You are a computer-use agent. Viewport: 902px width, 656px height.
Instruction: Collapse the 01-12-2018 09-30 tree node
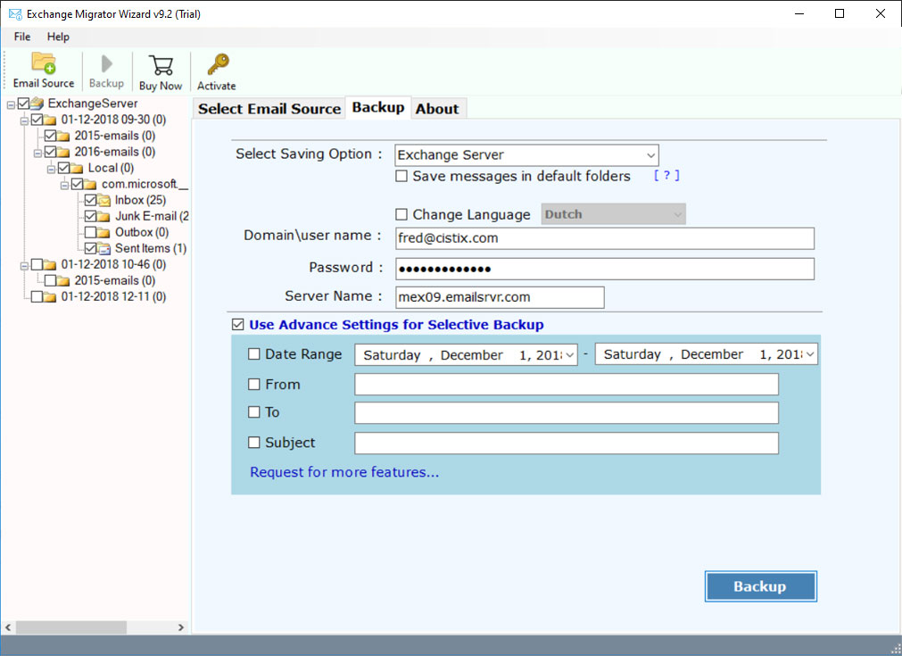[24, 120]
